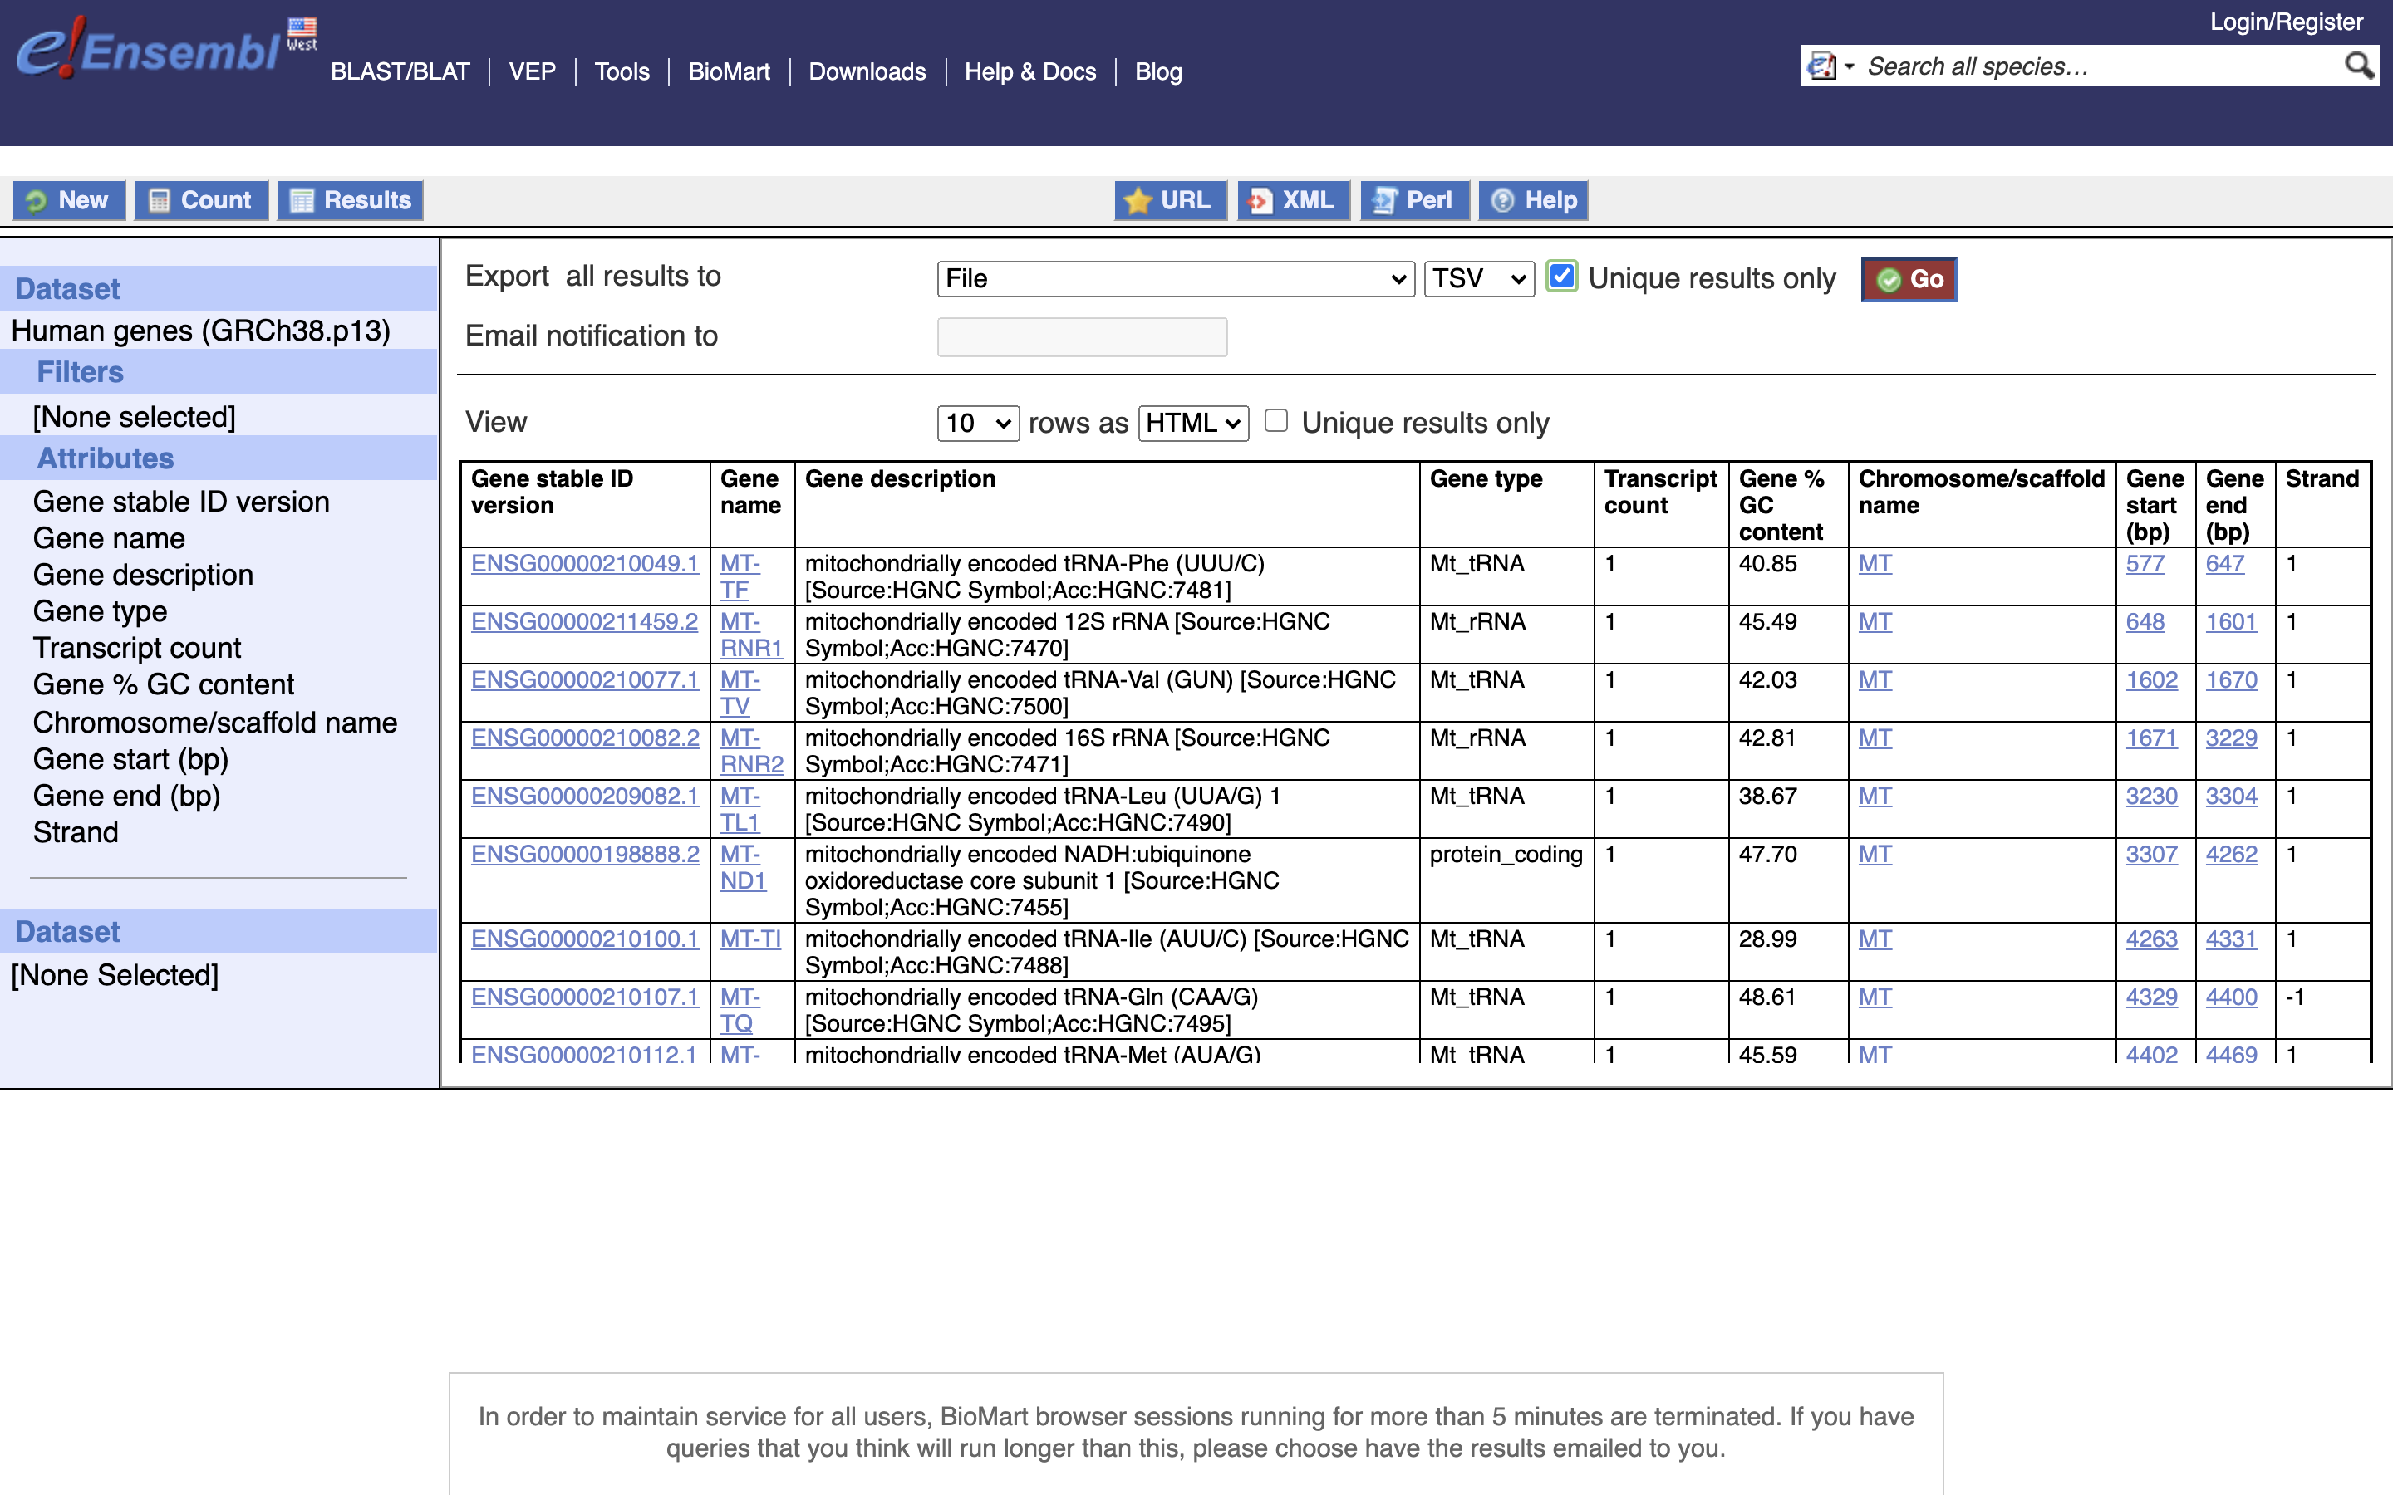
Task: Click the XML export button
Action: (1294, 201)
